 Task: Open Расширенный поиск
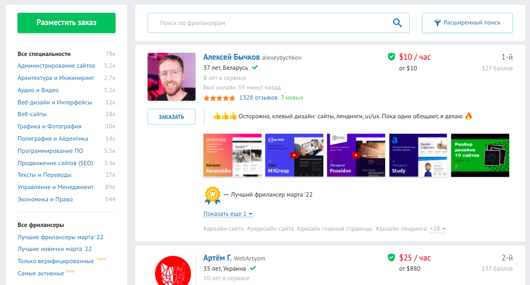[467, 23]
